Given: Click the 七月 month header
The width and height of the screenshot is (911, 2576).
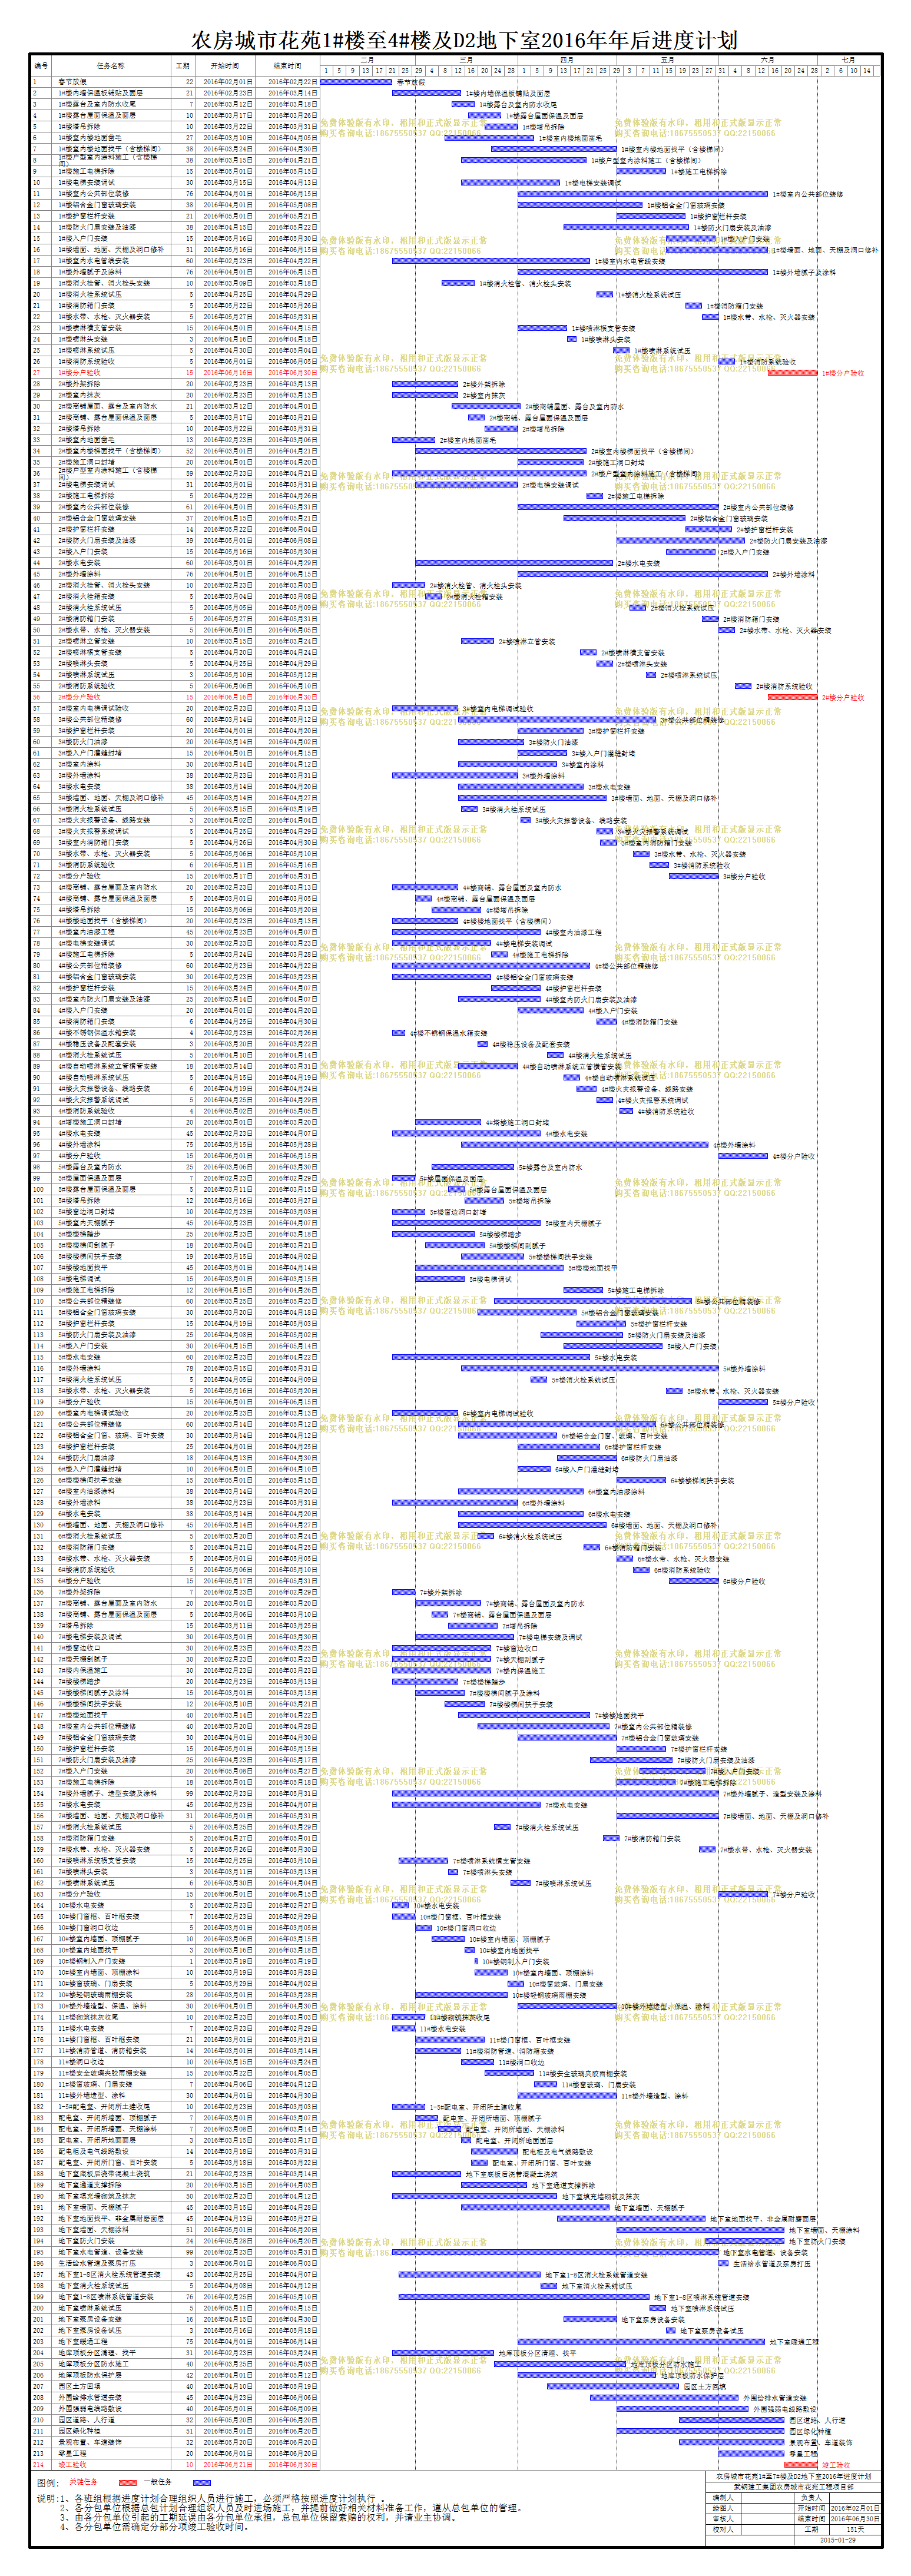Looking at the screenshot, I should [848, 60].
